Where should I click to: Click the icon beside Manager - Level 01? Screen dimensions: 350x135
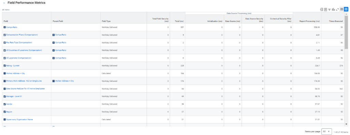[4, 96]
